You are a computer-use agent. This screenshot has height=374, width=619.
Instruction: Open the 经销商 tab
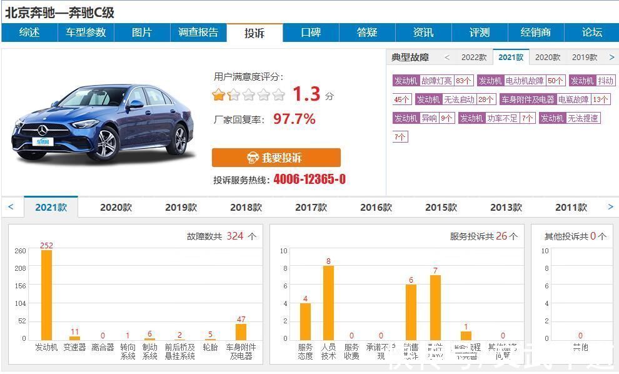[536, 33]
